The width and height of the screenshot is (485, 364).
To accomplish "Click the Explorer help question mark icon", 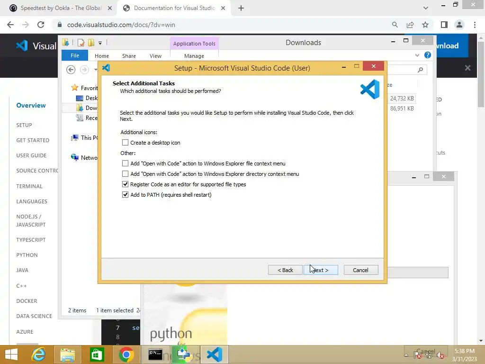I will point(428,55).
